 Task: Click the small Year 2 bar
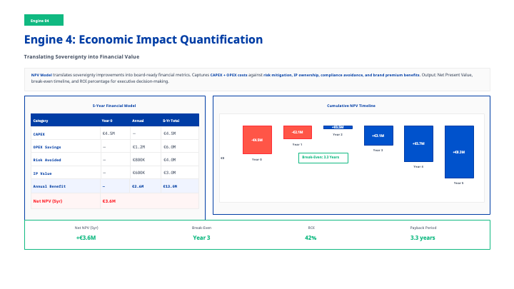(x=338, y=127)
